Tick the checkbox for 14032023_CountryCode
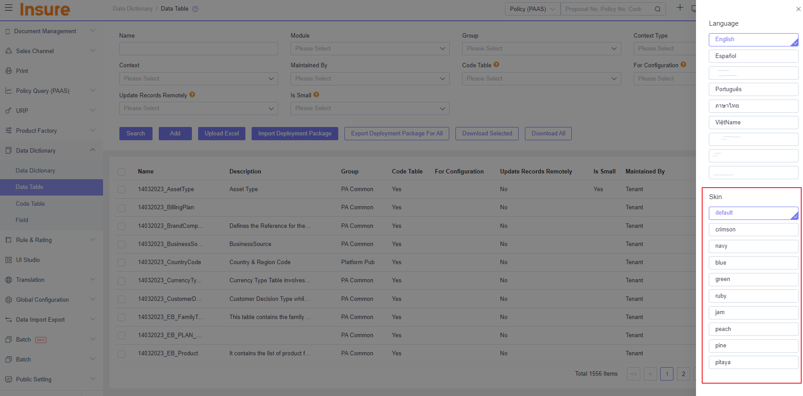Viewport: 803px width, 396px height. [122, 262]
